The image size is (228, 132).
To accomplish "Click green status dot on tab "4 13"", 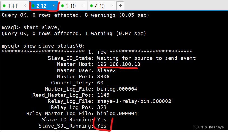I will 92,6.
